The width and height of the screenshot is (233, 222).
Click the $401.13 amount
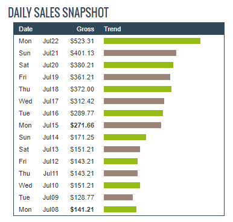tap(82, 53)
